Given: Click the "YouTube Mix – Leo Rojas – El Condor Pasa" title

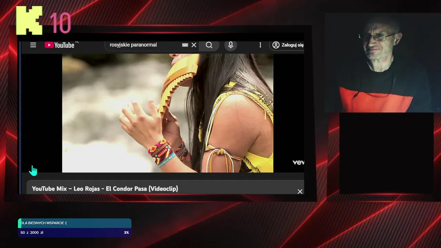Looking at the screenshot, I should pos(105,189).
